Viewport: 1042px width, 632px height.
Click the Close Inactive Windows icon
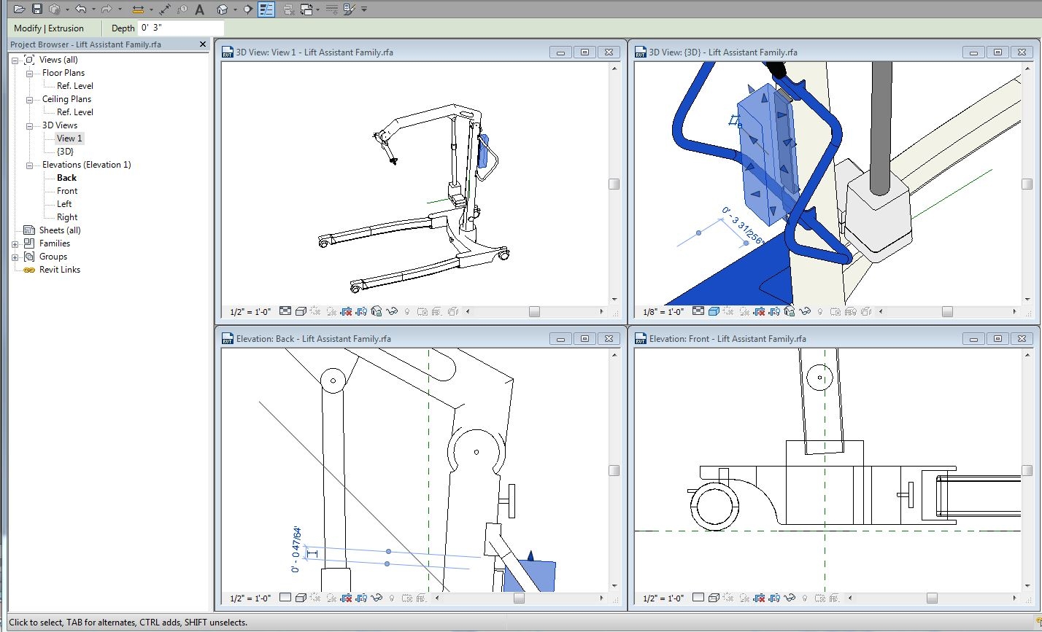coord(290,10)
